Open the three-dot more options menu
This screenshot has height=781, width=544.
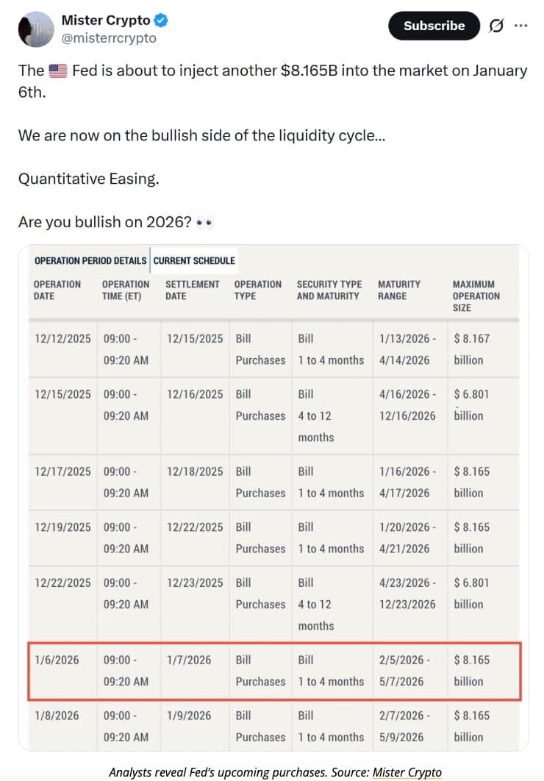click(x=520, y=26)
